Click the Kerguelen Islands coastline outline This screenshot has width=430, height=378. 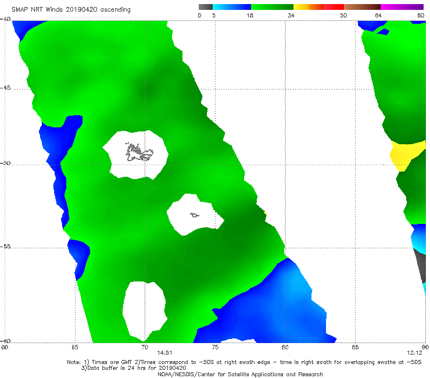tap(139, 152)
